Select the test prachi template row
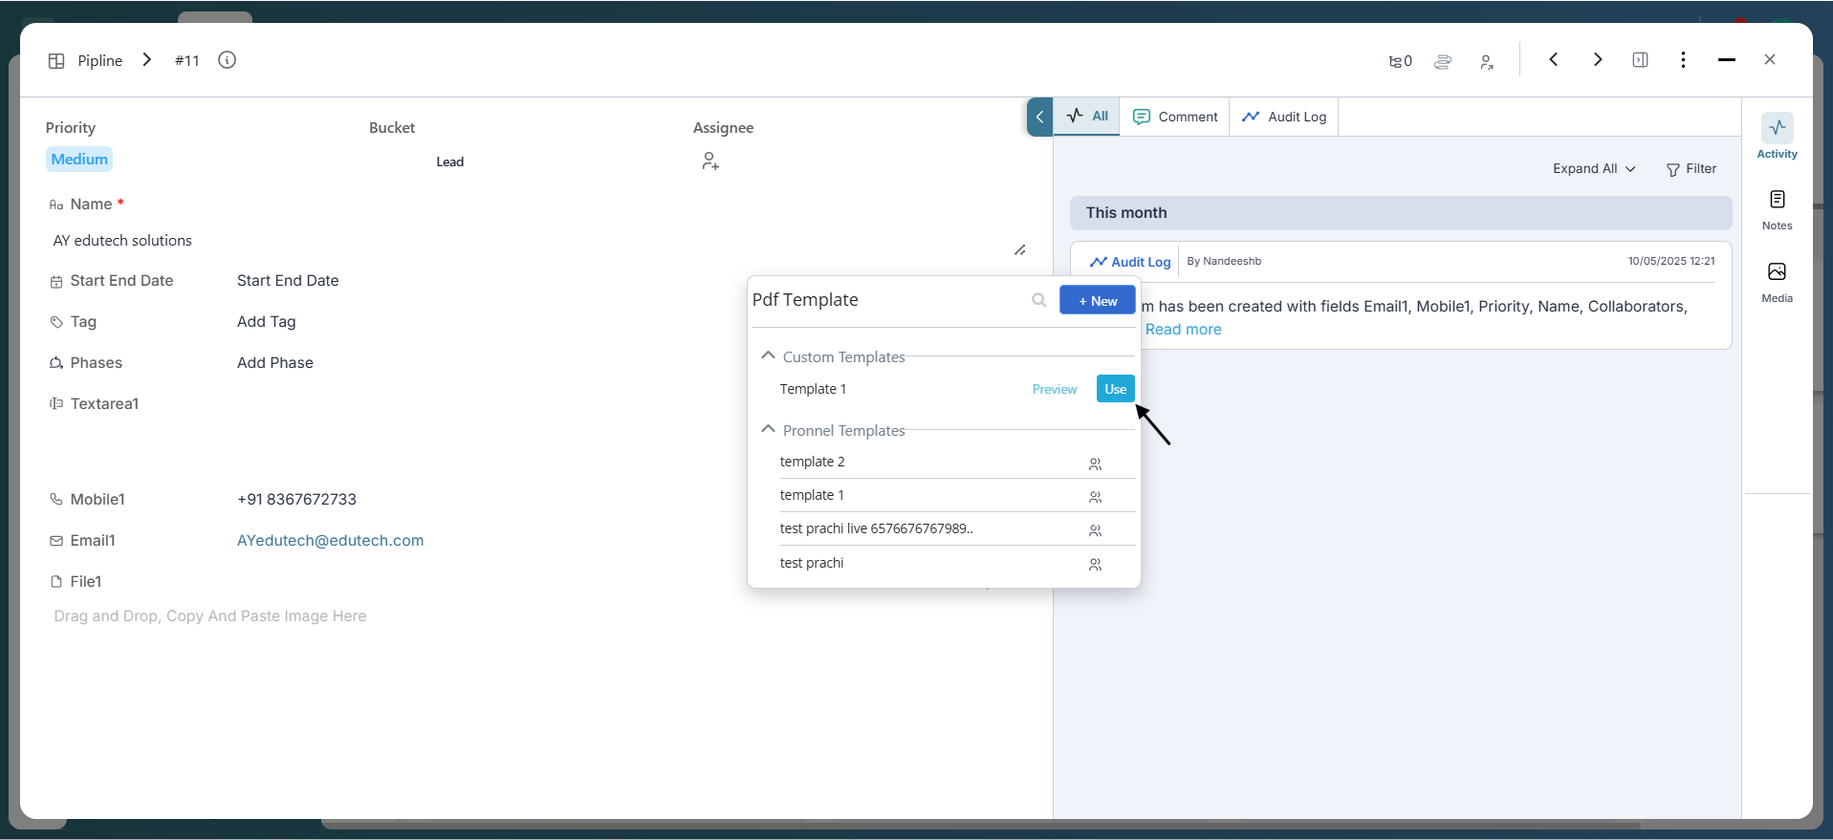The image size is (1833, 840). [812, 563]
